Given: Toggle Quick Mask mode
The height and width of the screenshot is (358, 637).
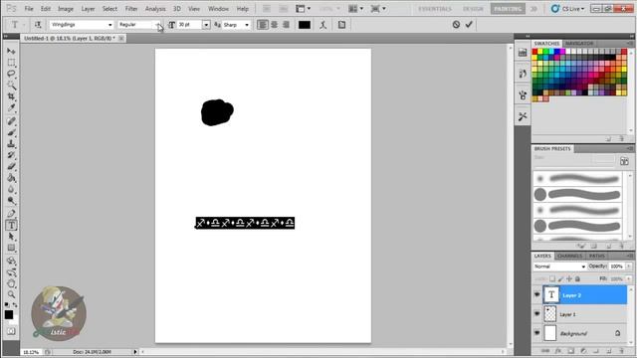Looking at the screenshot, I should 11,331.
